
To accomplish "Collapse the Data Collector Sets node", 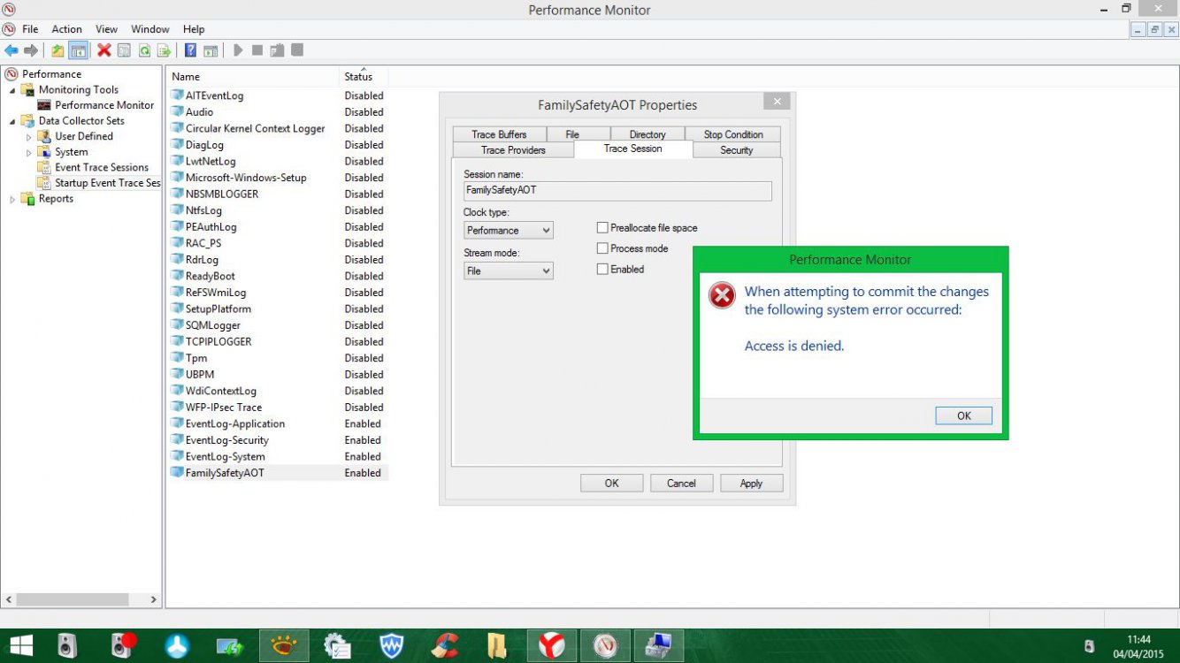I will click(12, 121).
